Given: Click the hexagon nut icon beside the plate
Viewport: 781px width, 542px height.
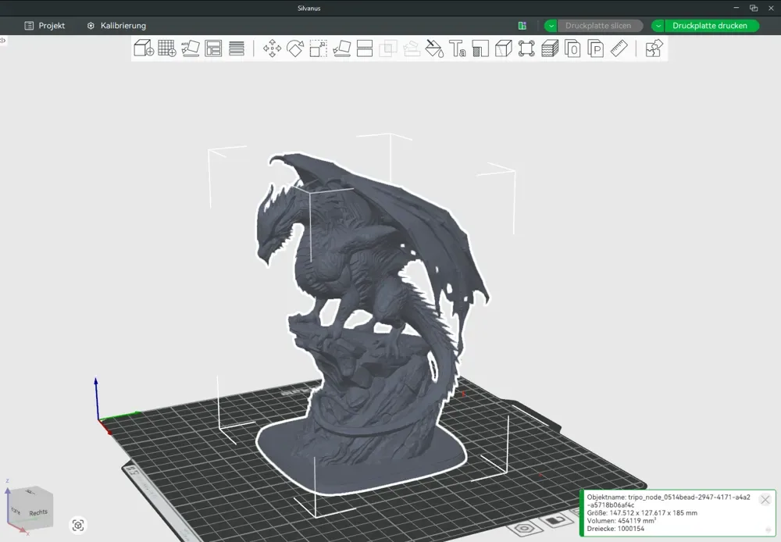Looking at the screenshot, I should (525, 528).
